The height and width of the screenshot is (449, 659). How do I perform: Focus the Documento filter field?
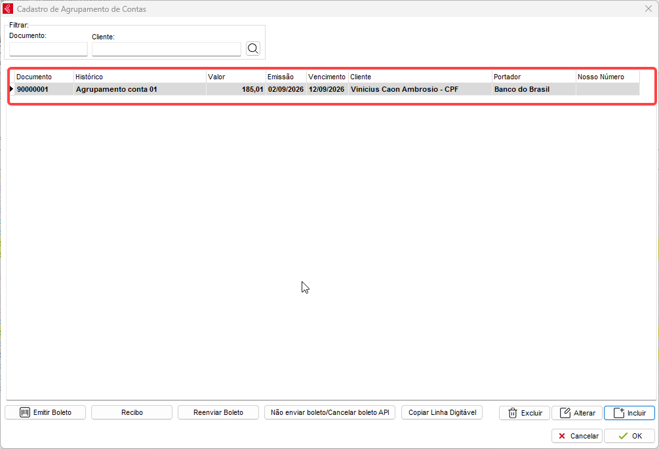pyautogui.click(x=49, y=49)
